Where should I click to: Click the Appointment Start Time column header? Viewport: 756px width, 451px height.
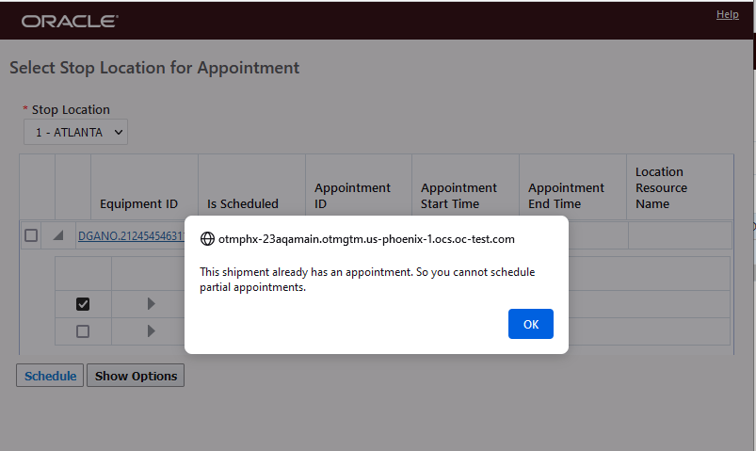point(458,196)
